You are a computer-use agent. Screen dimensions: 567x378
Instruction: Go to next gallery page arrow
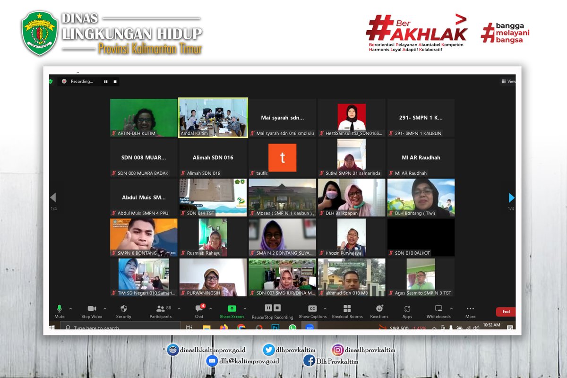tap(511, 198)
